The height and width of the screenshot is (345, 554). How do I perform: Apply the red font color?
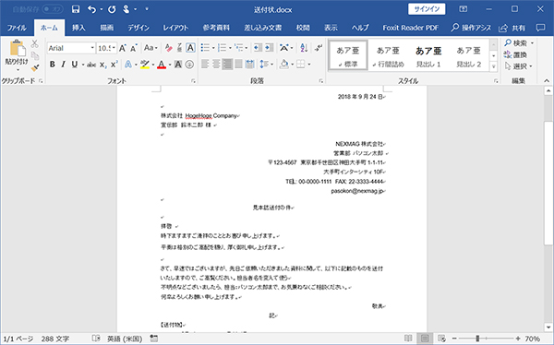click(x=162, y=65)
